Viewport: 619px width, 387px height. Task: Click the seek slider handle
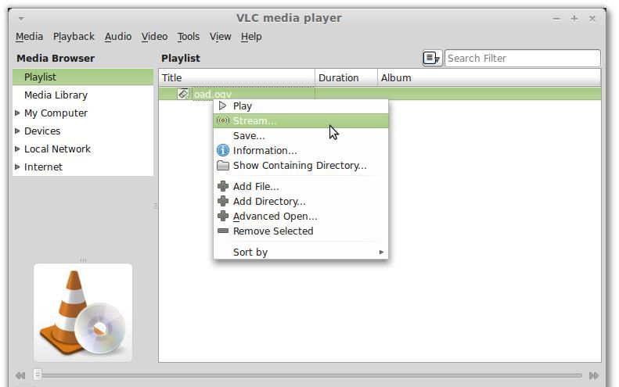click(37, 374)
